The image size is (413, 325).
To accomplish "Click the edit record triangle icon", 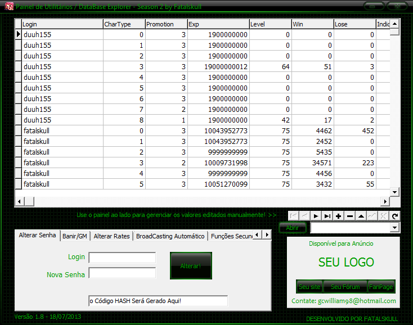I will pyautogui.click(x=361, y=216).
